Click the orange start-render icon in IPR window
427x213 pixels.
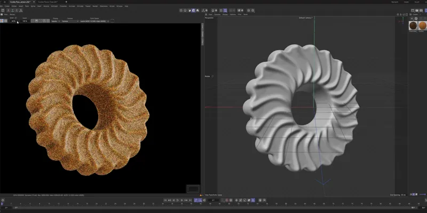[2, 21]
